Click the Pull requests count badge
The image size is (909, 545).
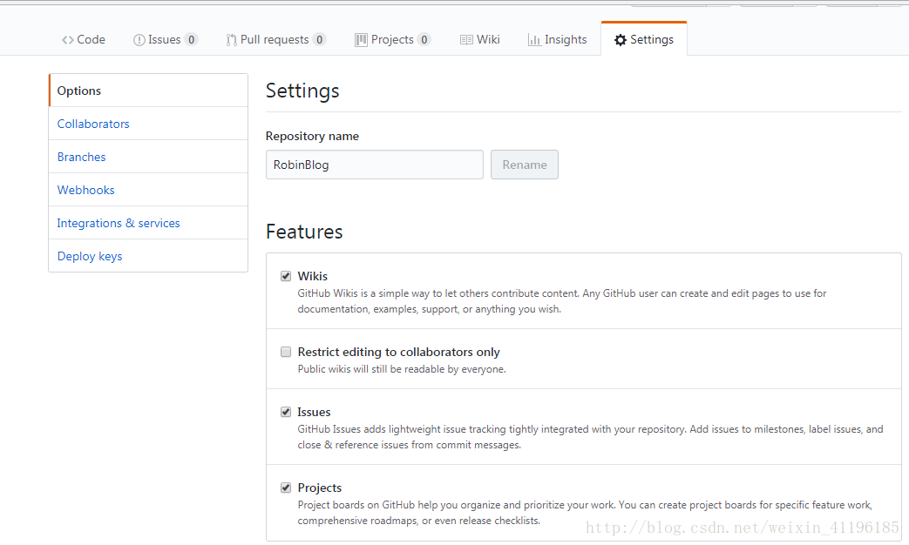pyautogui.click(x=320, y=39)
